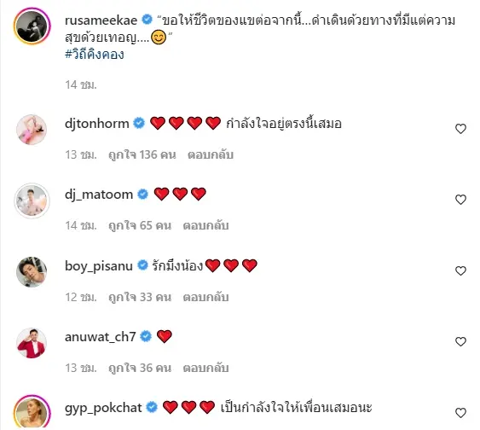Image resolution: width=480 pixels, height=430 pixels.
Task: Click the #วิถีคิงคอง hashtag
Action: [95, 55]
